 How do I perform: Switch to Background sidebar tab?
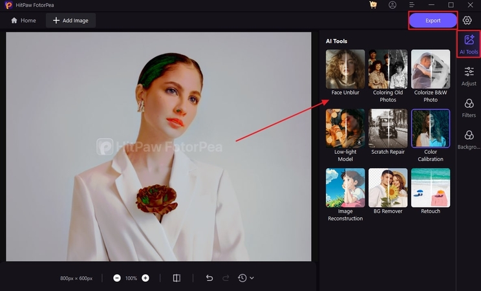(469, 140)
